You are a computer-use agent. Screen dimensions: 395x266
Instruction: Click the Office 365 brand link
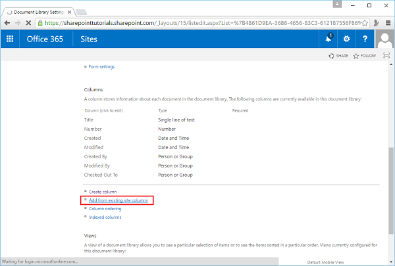pyautogui.click(x=45, y=39)
